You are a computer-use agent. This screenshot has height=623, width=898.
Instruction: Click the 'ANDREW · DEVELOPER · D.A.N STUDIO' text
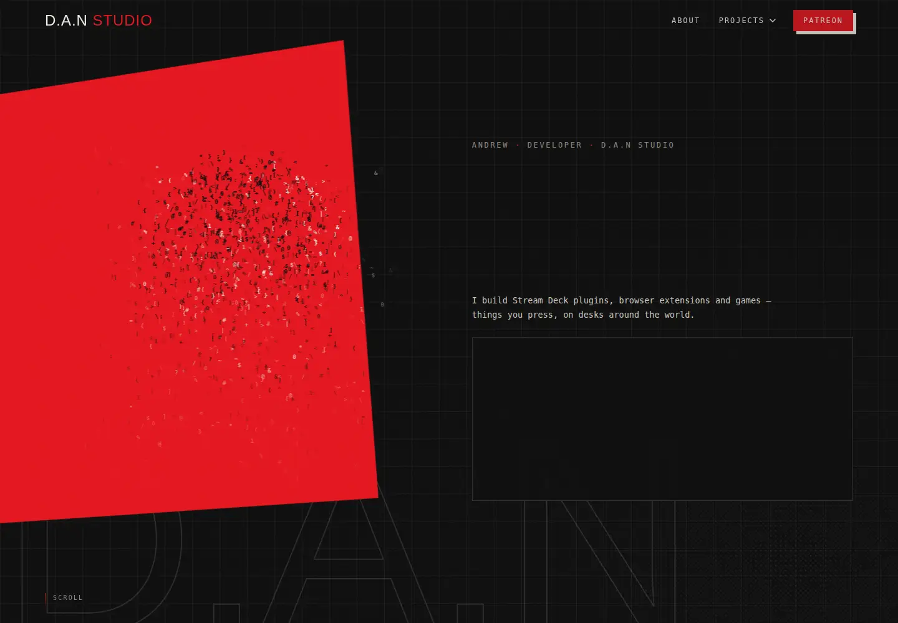[572, 145]
